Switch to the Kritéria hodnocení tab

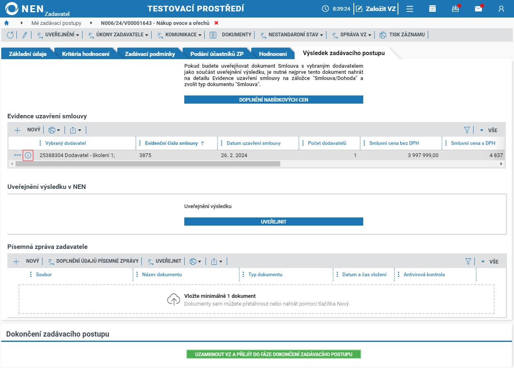(85, 53)
